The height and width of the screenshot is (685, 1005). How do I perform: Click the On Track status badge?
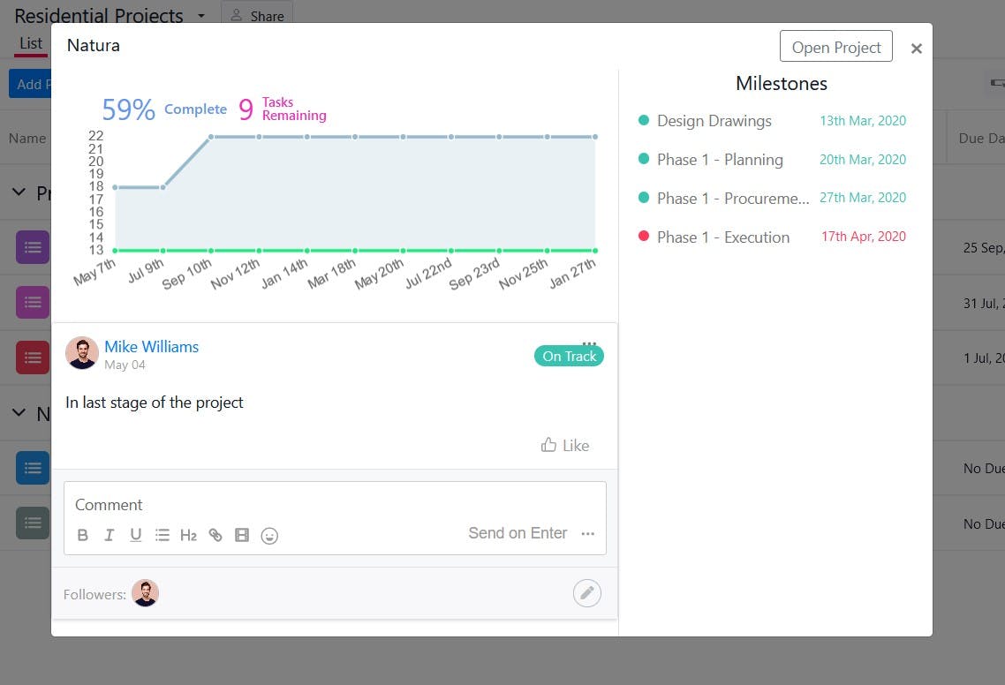tap(569, 357)
